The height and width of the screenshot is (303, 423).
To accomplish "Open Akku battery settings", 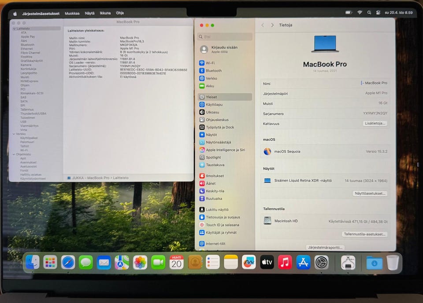I will tap(225, 86).
